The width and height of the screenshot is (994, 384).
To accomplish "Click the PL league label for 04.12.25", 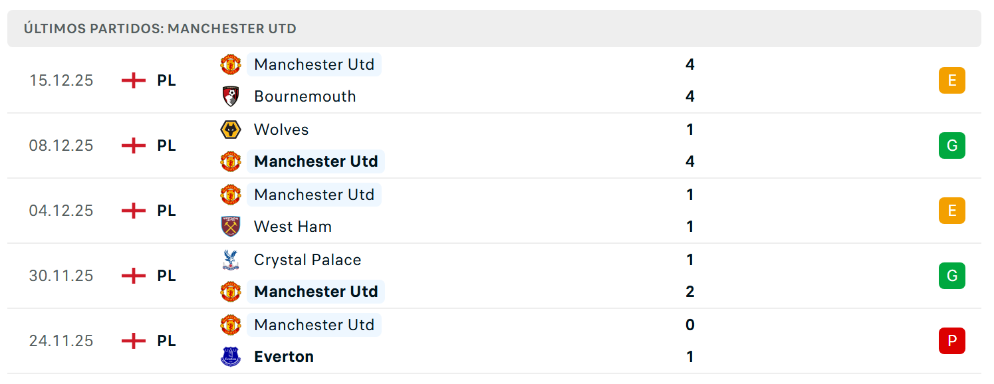I will click(x=167, y=211).
